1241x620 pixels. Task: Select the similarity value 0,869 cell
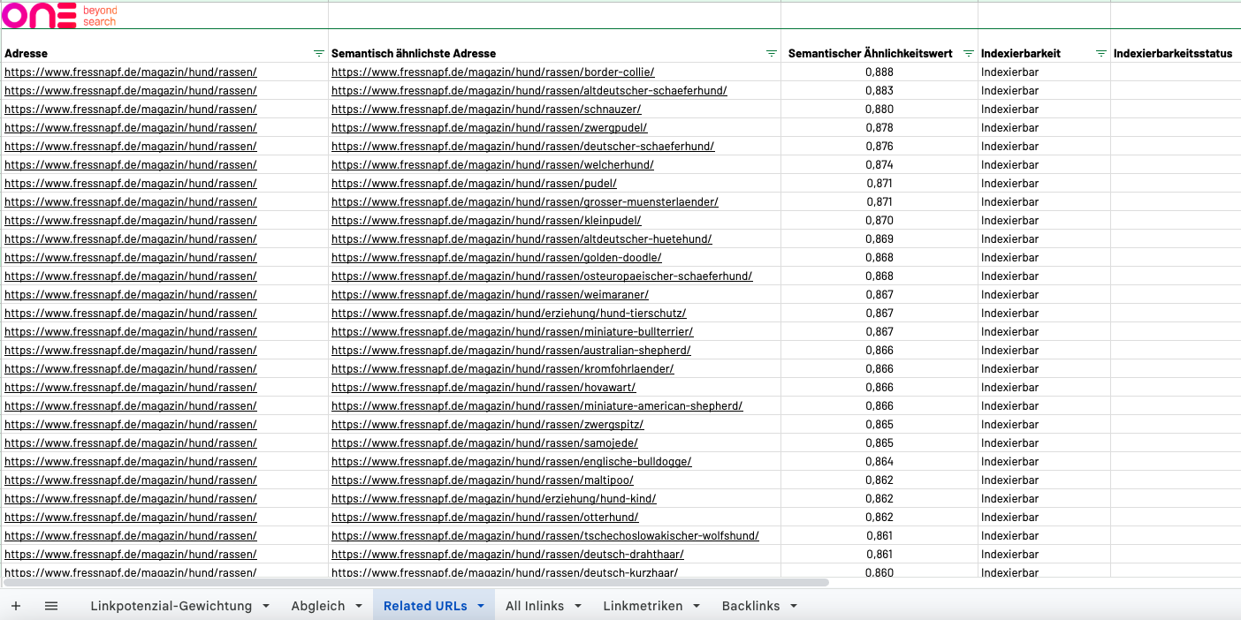click(879, 239)
